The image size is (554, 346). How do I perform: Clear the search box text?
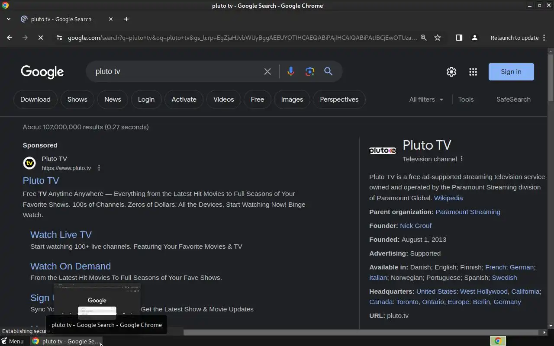pos(267,71)
